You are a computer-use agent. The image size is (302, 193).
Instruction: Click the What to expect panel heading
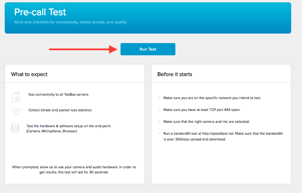click(x=29, y=74)
